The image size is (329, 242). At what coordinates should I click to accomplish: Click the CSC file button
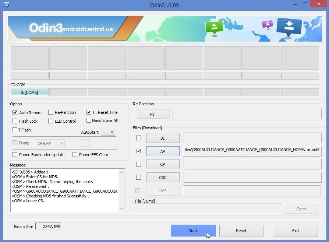[163, 178]
